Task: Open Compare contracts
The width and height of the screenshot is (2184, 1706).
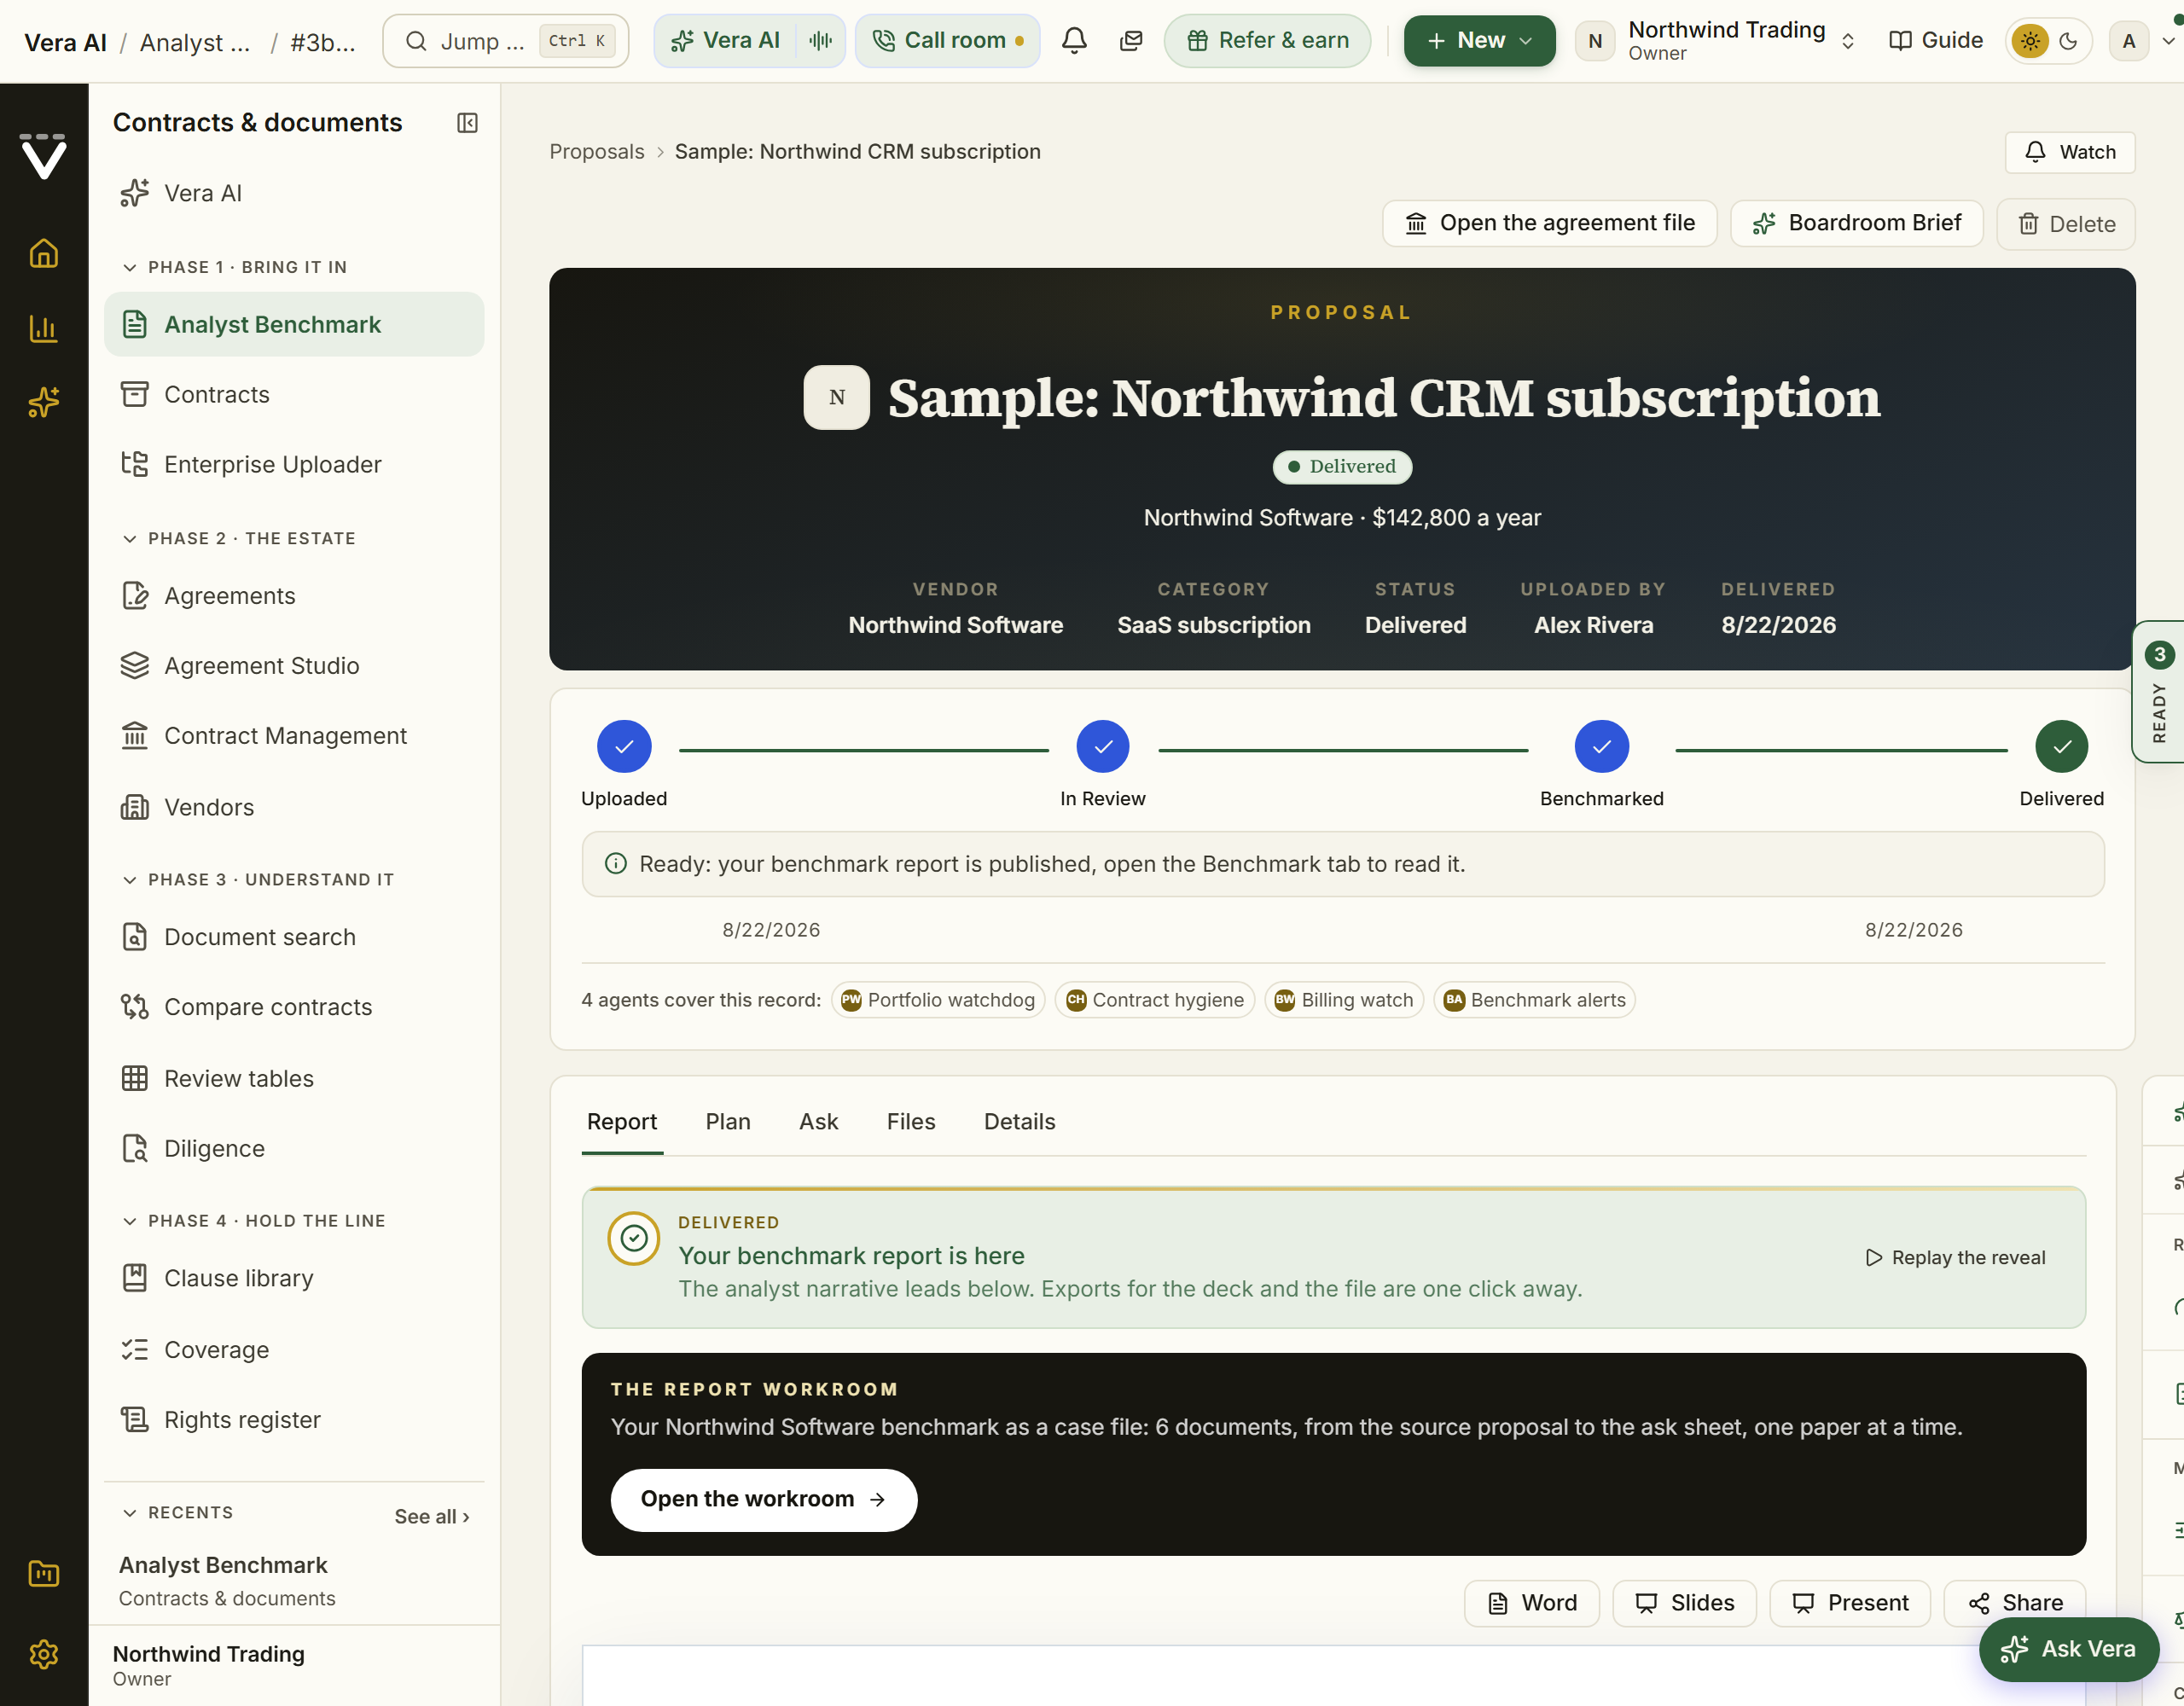Action: (294, 1007)
